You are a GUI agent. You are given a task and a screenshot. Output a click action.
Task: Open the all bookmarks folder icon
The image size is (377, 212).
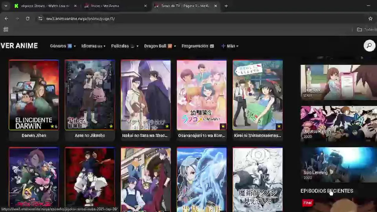(x=360, y=29)
